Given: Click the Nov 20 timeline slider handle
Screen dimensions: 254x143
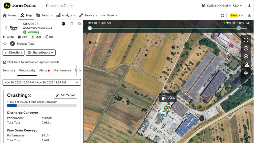Looking at the screenshot, I should point(239,28).
